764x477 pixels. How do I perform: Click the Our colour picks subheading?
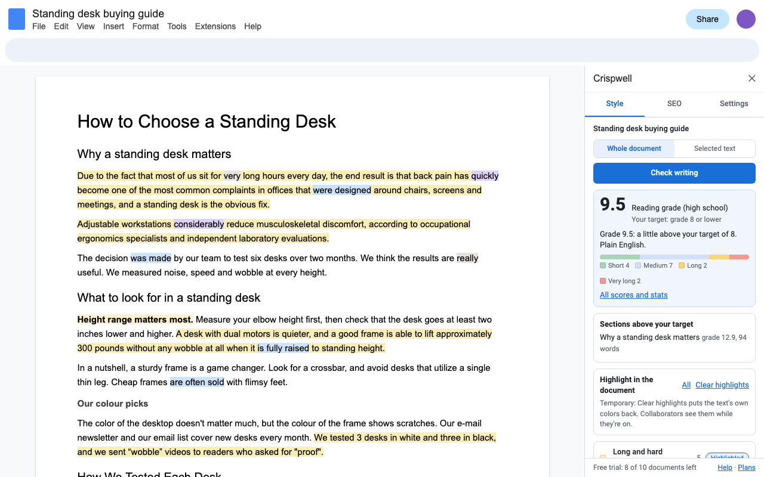tap(113, 404)
